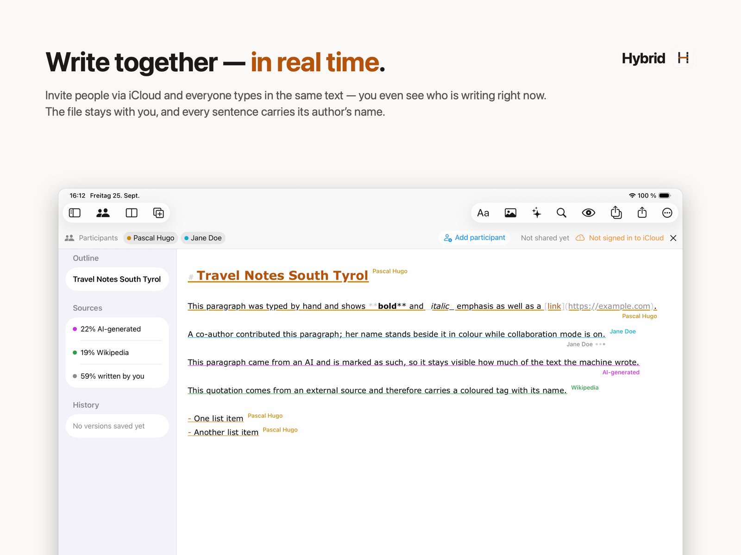Select the Pascal Hugo participant chip
Screen dimensions: 741x555
[x=151, y=238]
